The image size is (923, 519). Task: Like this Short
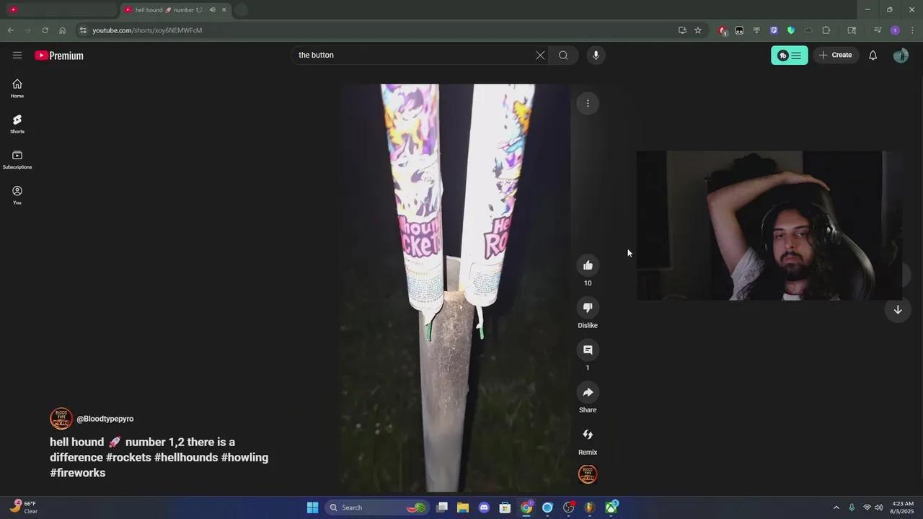588,265
